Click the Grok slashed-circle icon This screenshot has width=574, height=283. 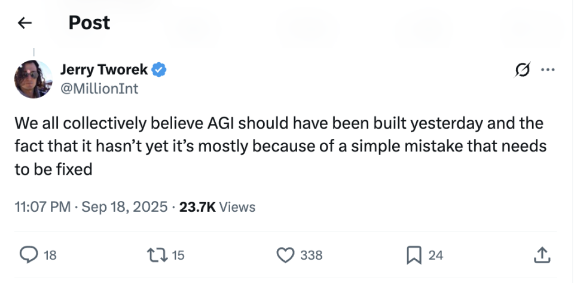(523, 71)
